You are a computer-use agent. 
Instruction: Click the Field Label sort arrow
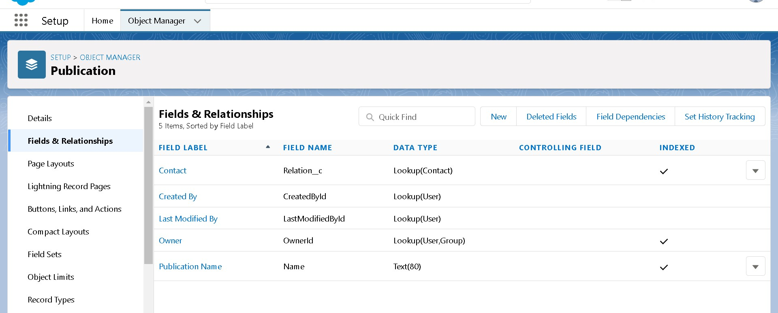click(268, 147)
